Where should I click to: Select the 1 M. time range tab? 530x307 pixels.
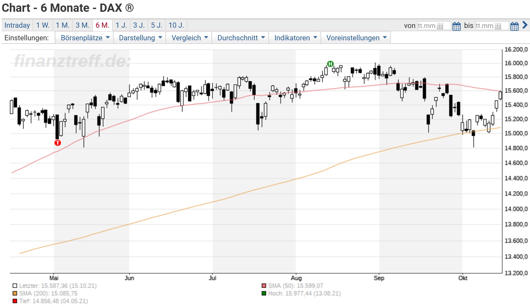point(63,25)
